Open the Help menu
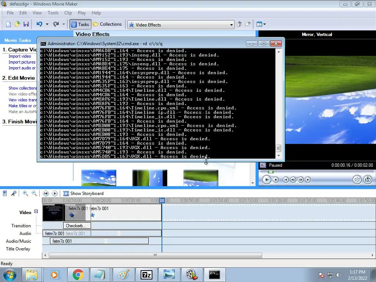Screen dimensions: 376x282 click(x=96, y=13)
